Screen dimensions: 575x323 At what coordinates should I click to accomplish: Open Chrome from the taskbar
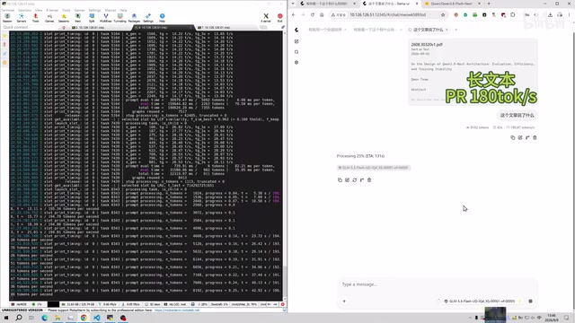(84, 318)
